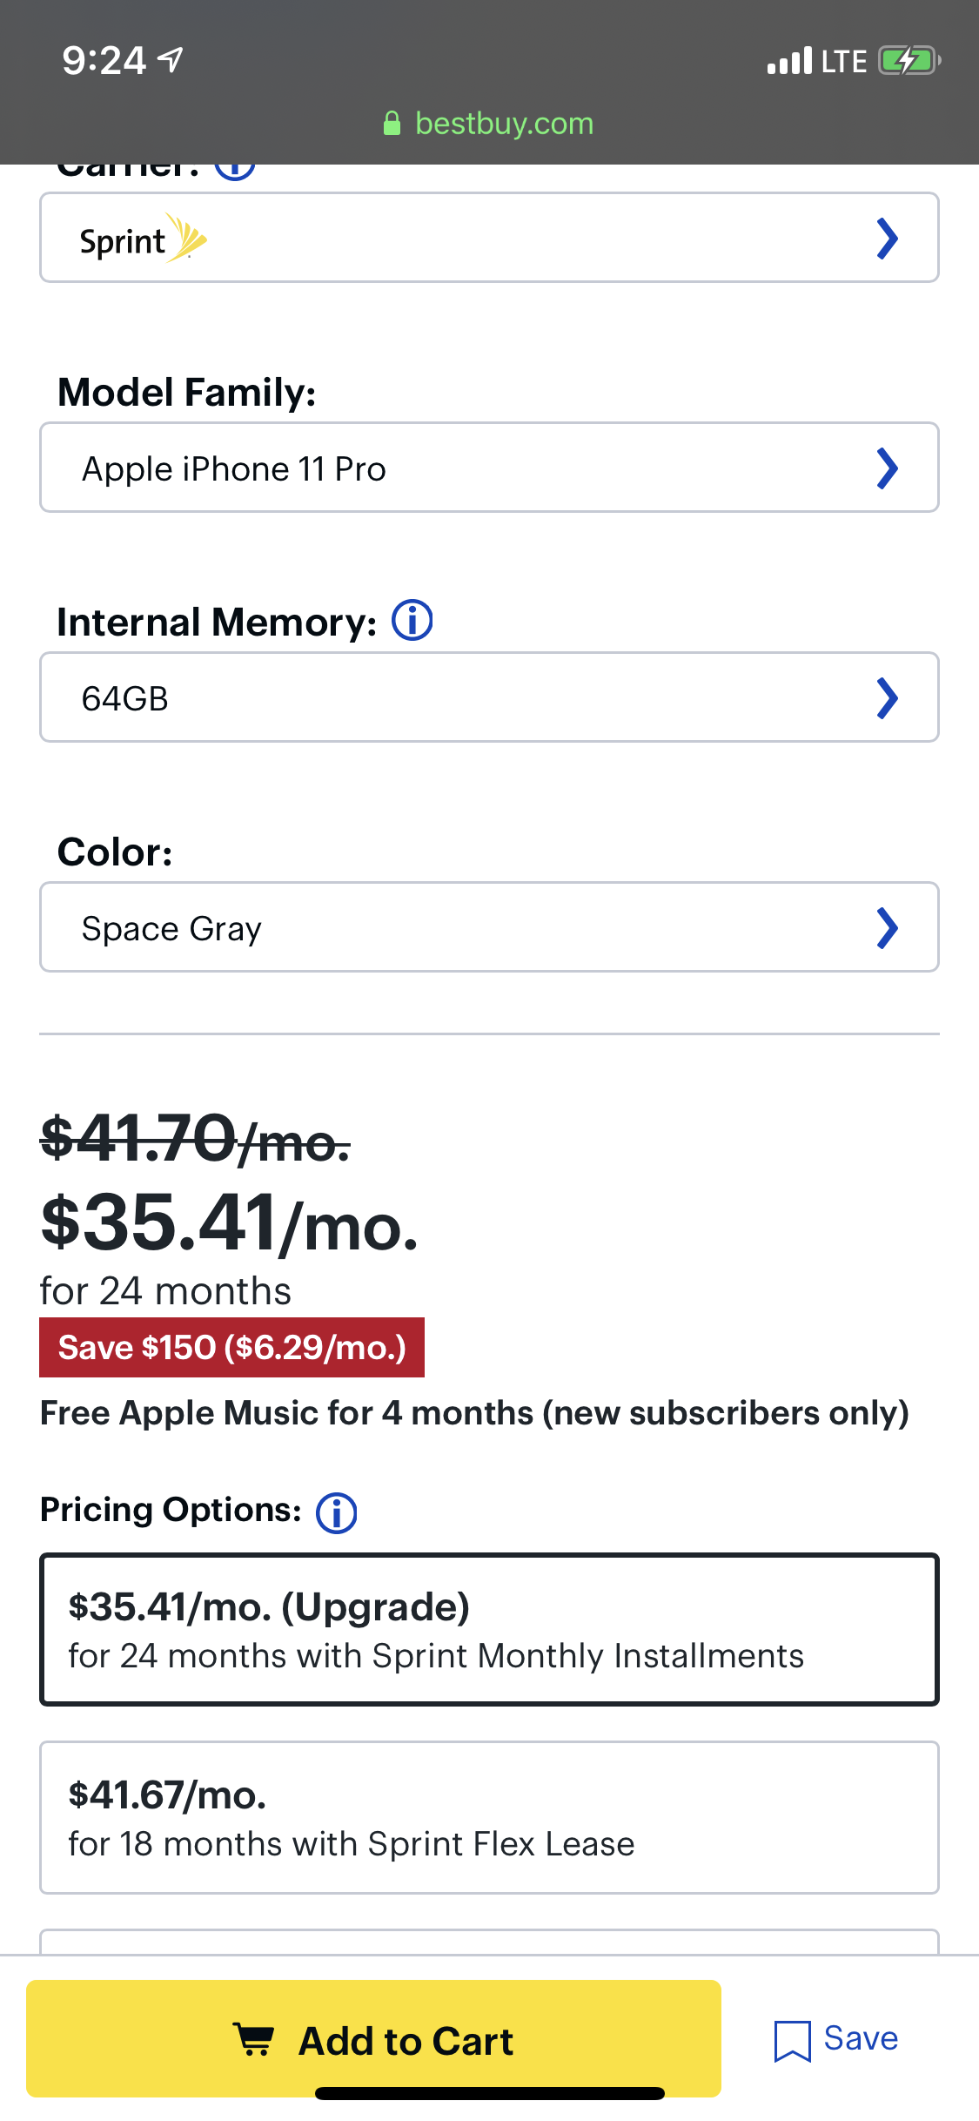The height and width of the screenshot is (2121, 979).
Task: Tap the Save link text
Action: tap(861, 2038)
